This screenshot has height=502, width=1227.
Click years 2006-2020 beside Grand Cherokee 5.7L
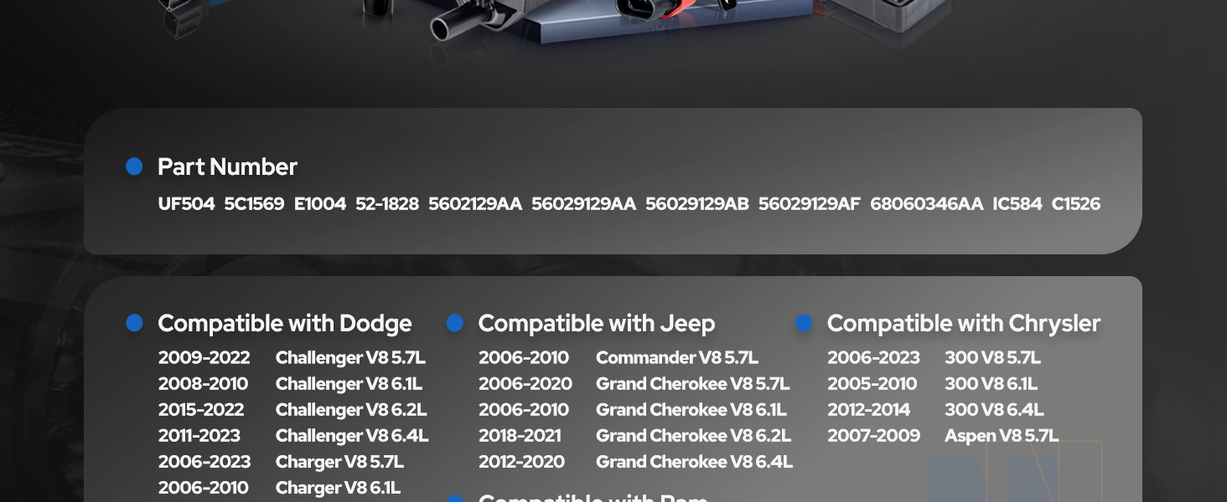[x=525, y=383]
